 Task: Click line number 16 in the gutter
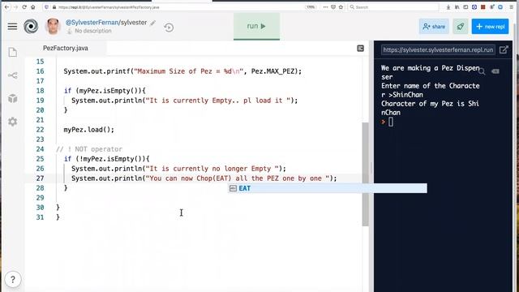[40, 71]
